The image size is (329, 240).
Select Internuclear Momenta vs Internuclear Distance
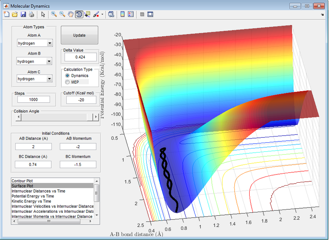(52, 216)
